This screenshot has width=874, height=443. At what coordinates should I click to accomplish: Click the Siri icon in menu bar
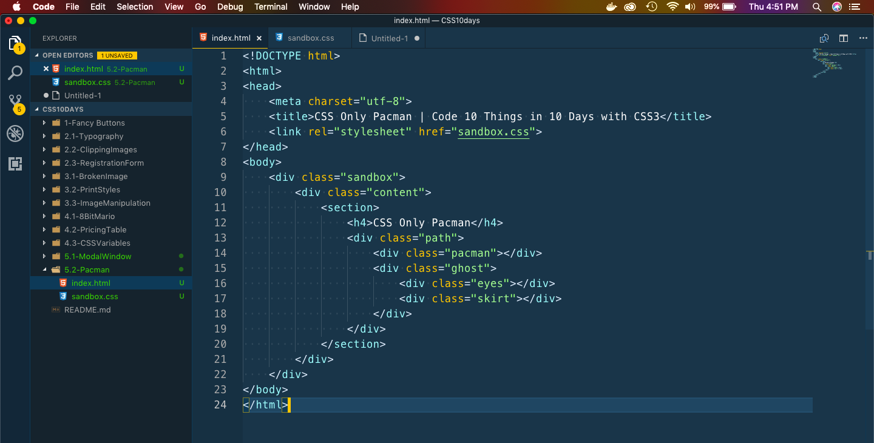coord(837,7)
